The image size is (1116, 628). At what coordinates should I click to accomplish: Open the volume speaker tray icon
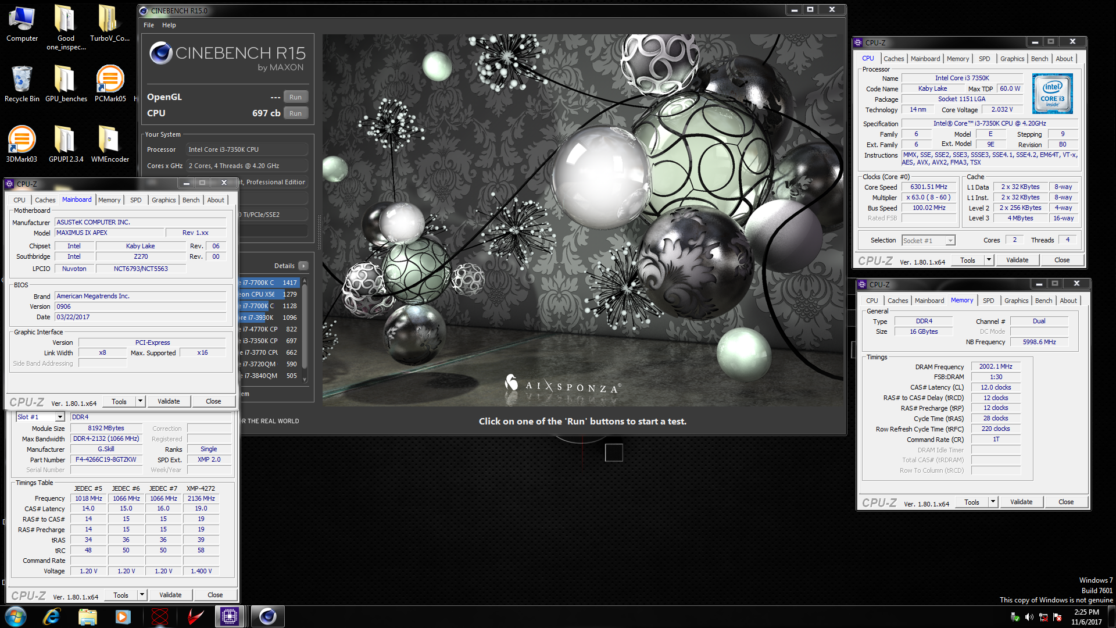point(1031,617)
